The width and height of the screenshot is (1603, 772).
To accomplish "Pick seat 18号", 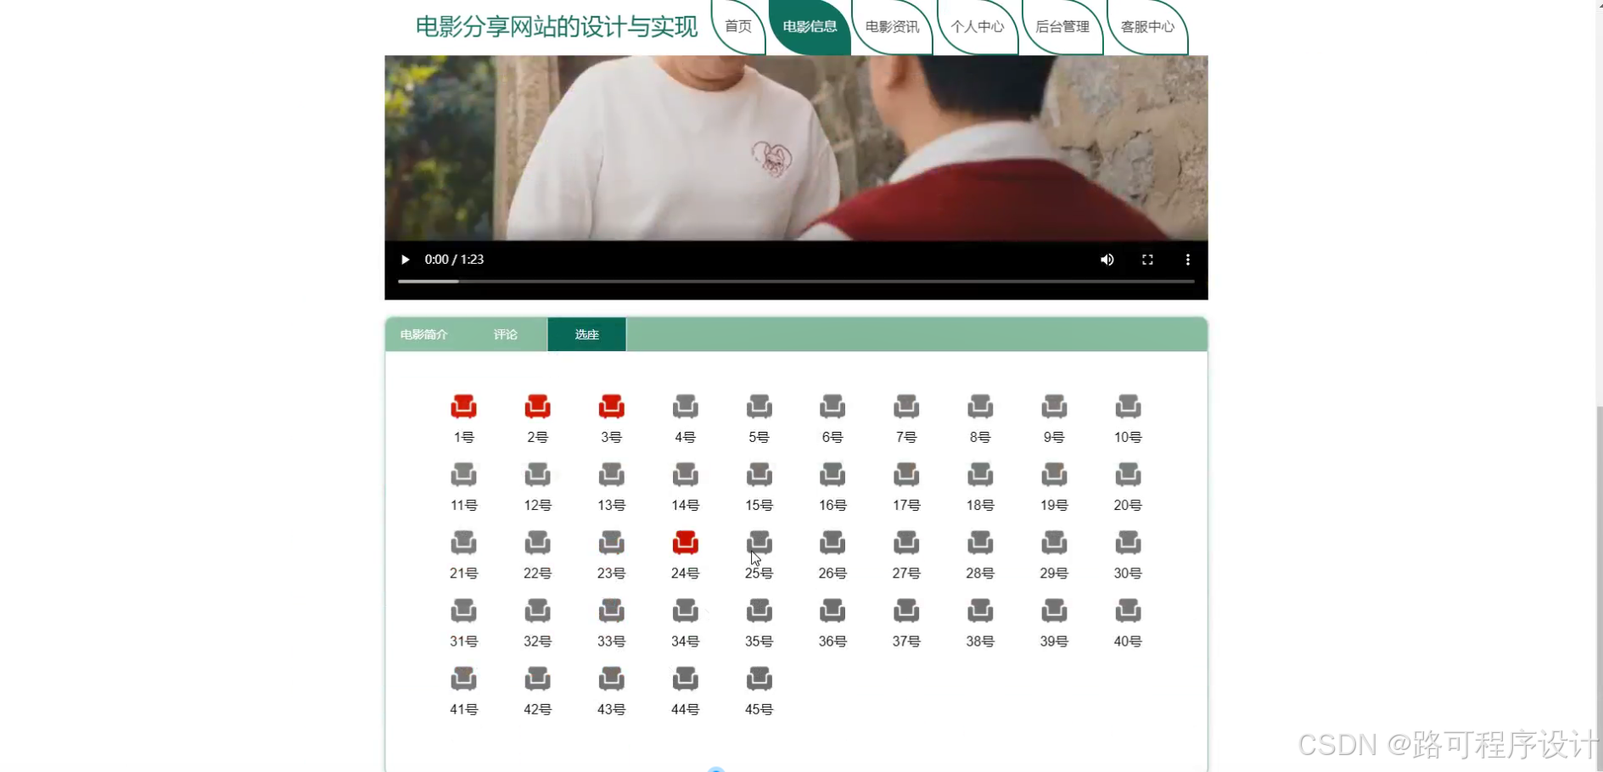I will tap(980, 474).
